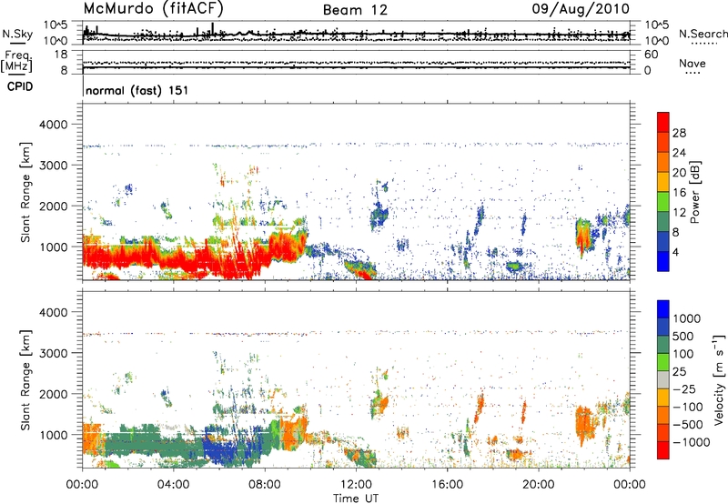Viewport: 728px width, 504px height.
Task: Click the '08:00' time axis label
Action: tap(265, 485)
